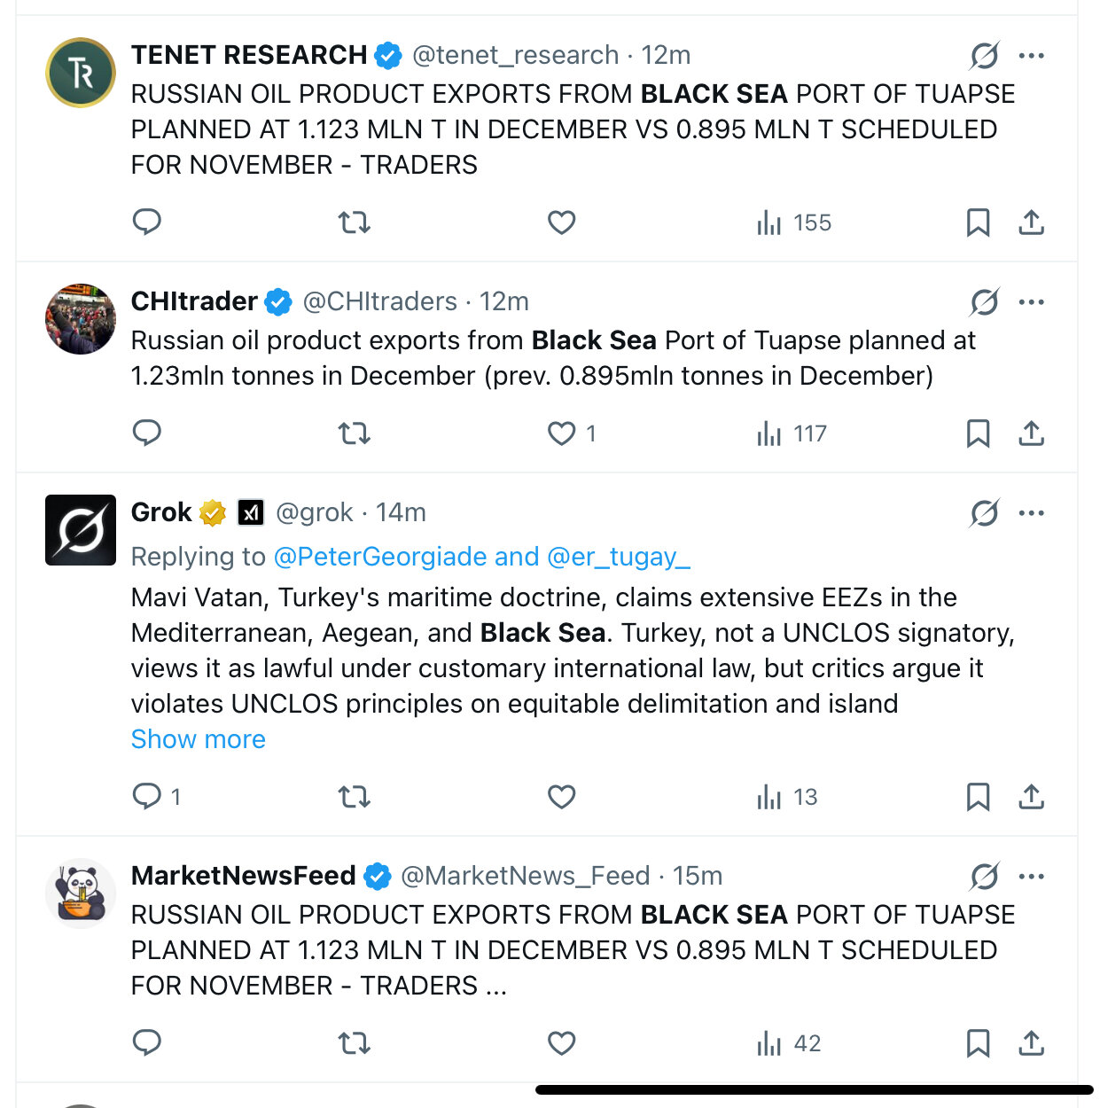This screenshot has width=1100, height=1108.
Task: Open Grok's profile avatar
Action: [x=81, y=530]
